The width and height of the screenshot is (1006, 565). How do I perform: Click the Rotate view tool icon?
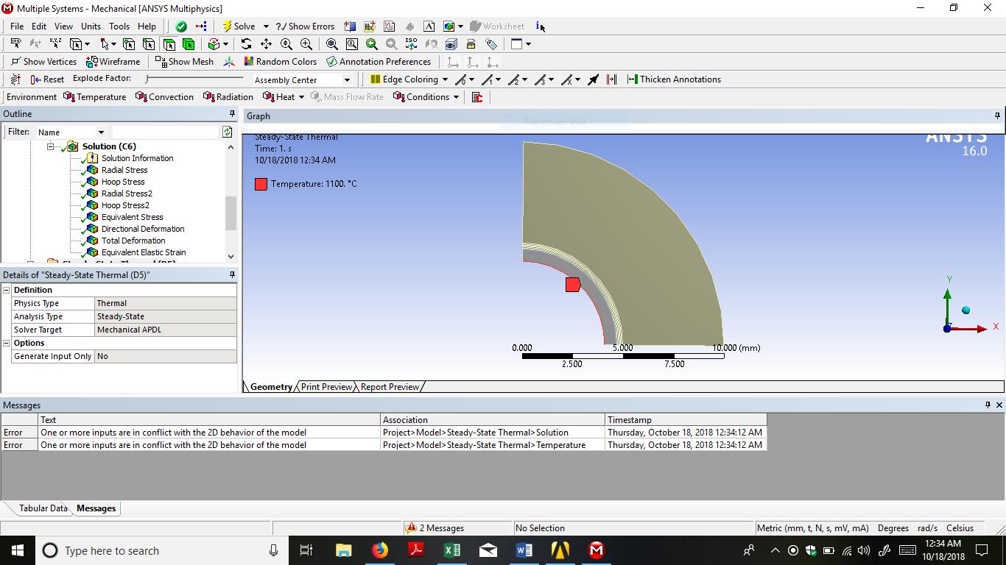click(x=246, y=44)
